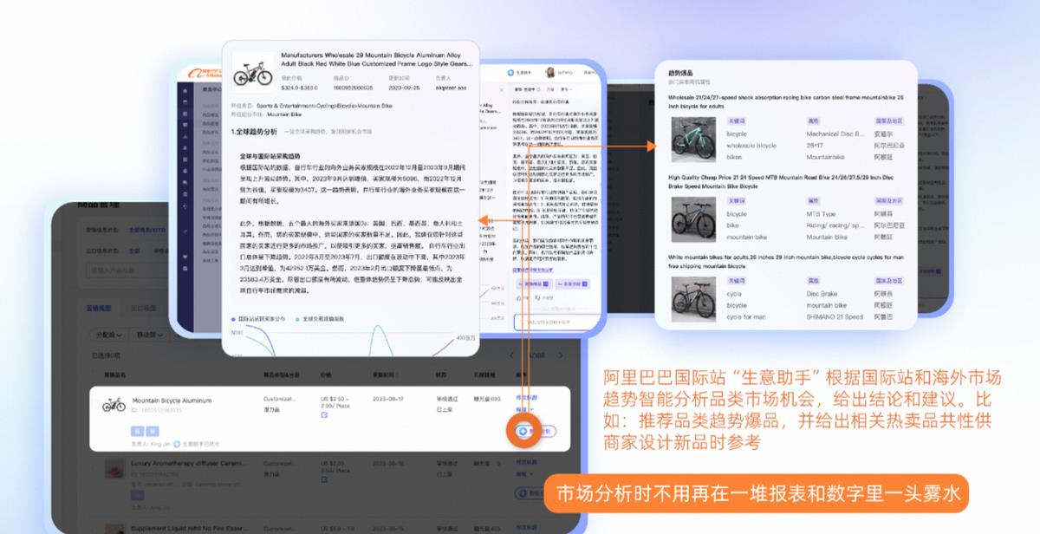Image resolution: width=1040 pixels, height=534 pixels.
Task: Click the user avatar icon in the assistant panel header
Action: point(549,73)
